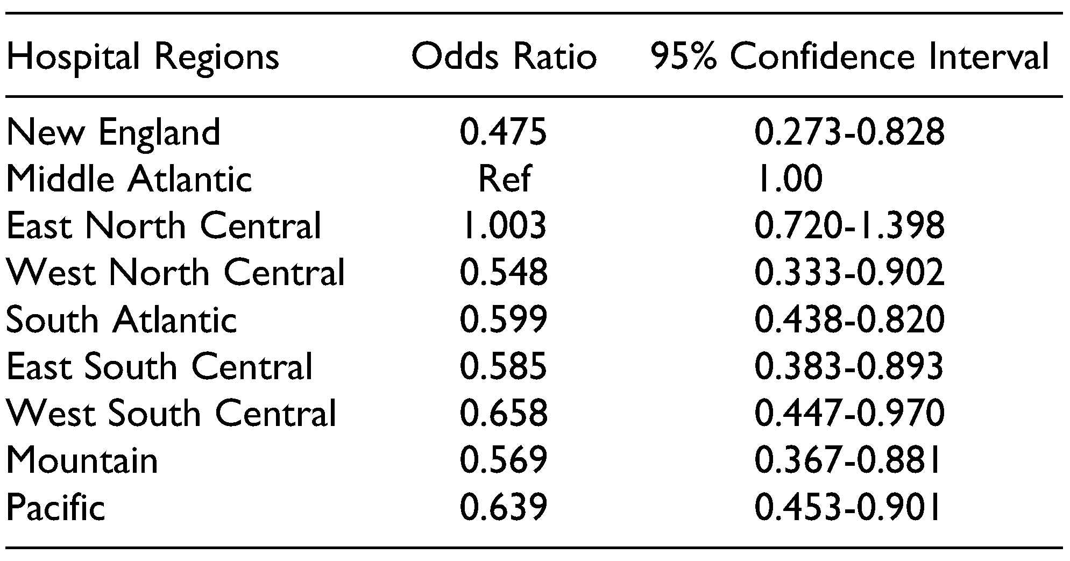Click the West North Central label
The image size is (1070, 561).
click(175, 273)
